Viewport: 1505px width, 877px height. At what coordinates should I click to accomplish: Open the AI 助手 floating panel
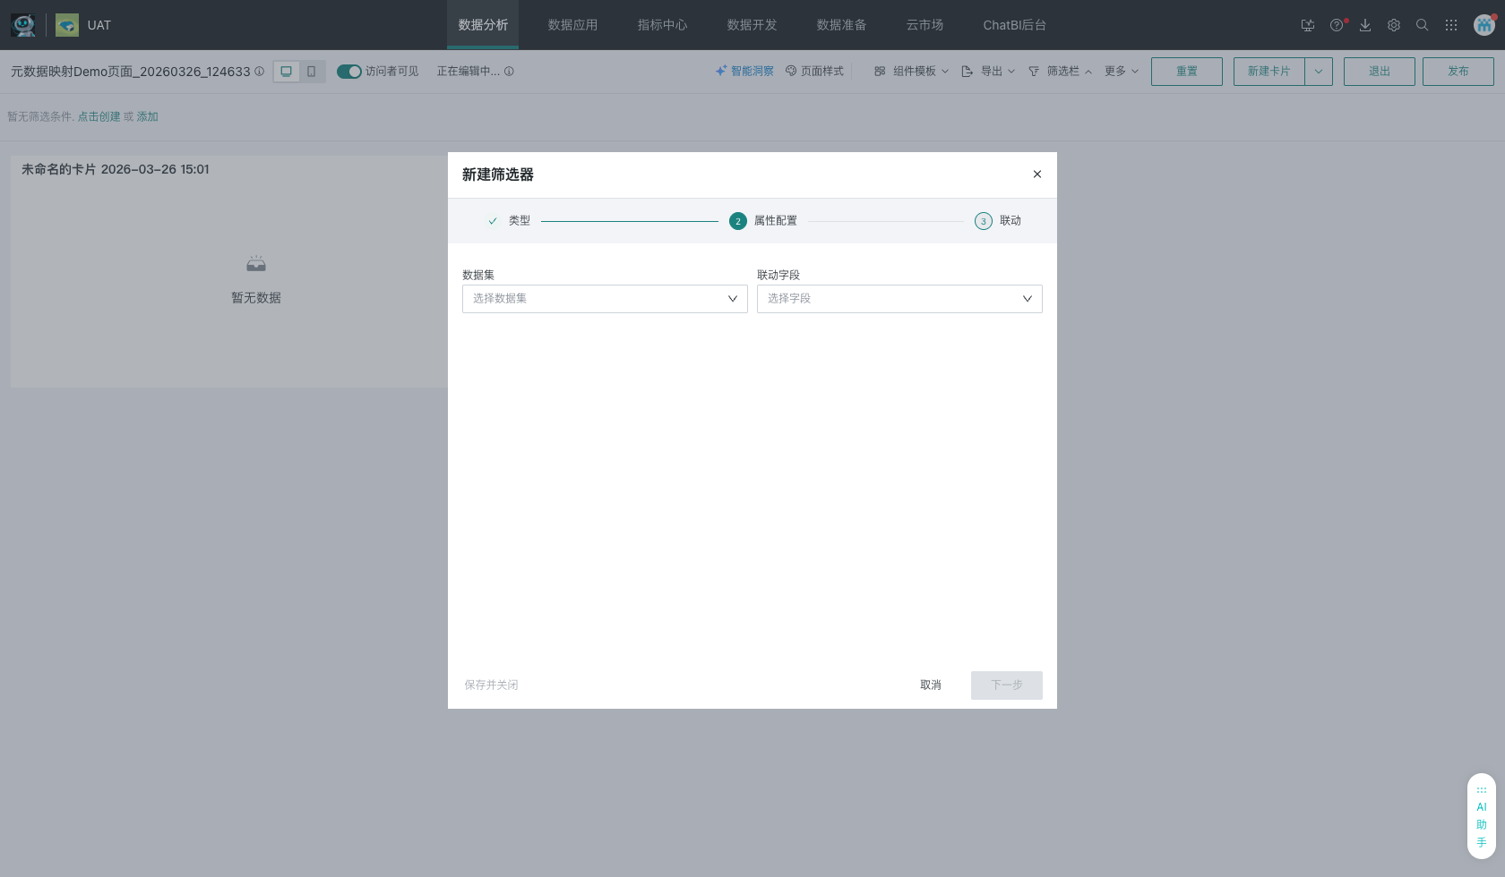pyautogui.click(x=1482, y=816)
